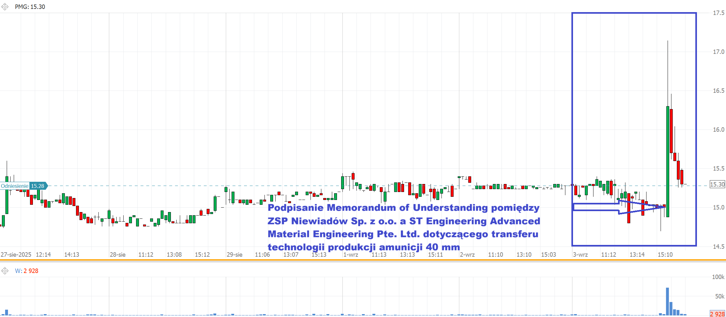
Task: Click the 15:11 time label
Action: pos(435,254)
